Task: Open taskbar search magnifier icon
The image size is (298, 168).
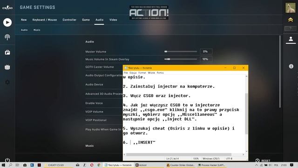Action: (x=10, y=165)
